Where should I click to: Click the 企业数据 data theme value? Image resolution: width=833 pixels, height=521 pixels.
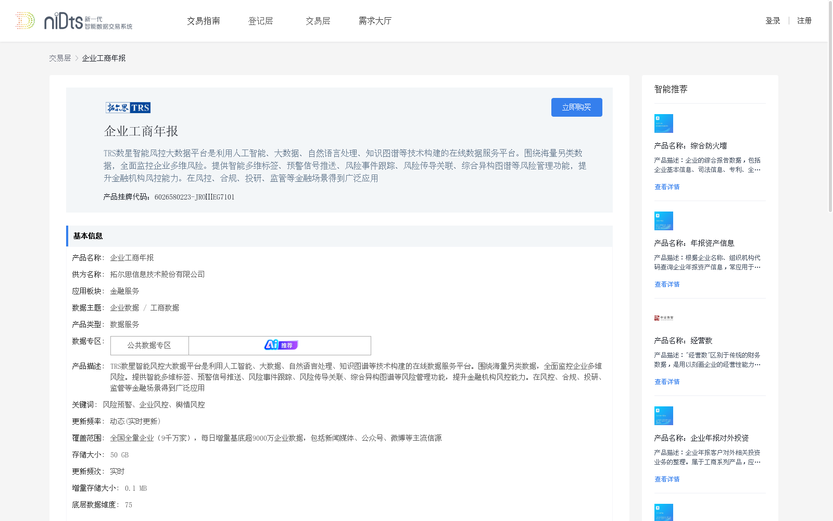124,308
